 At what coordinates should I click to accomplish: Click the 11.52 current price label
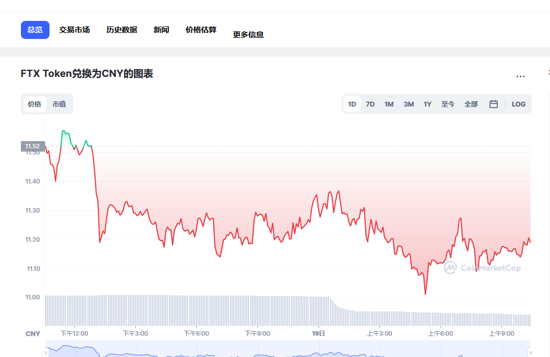pos(32,146)
